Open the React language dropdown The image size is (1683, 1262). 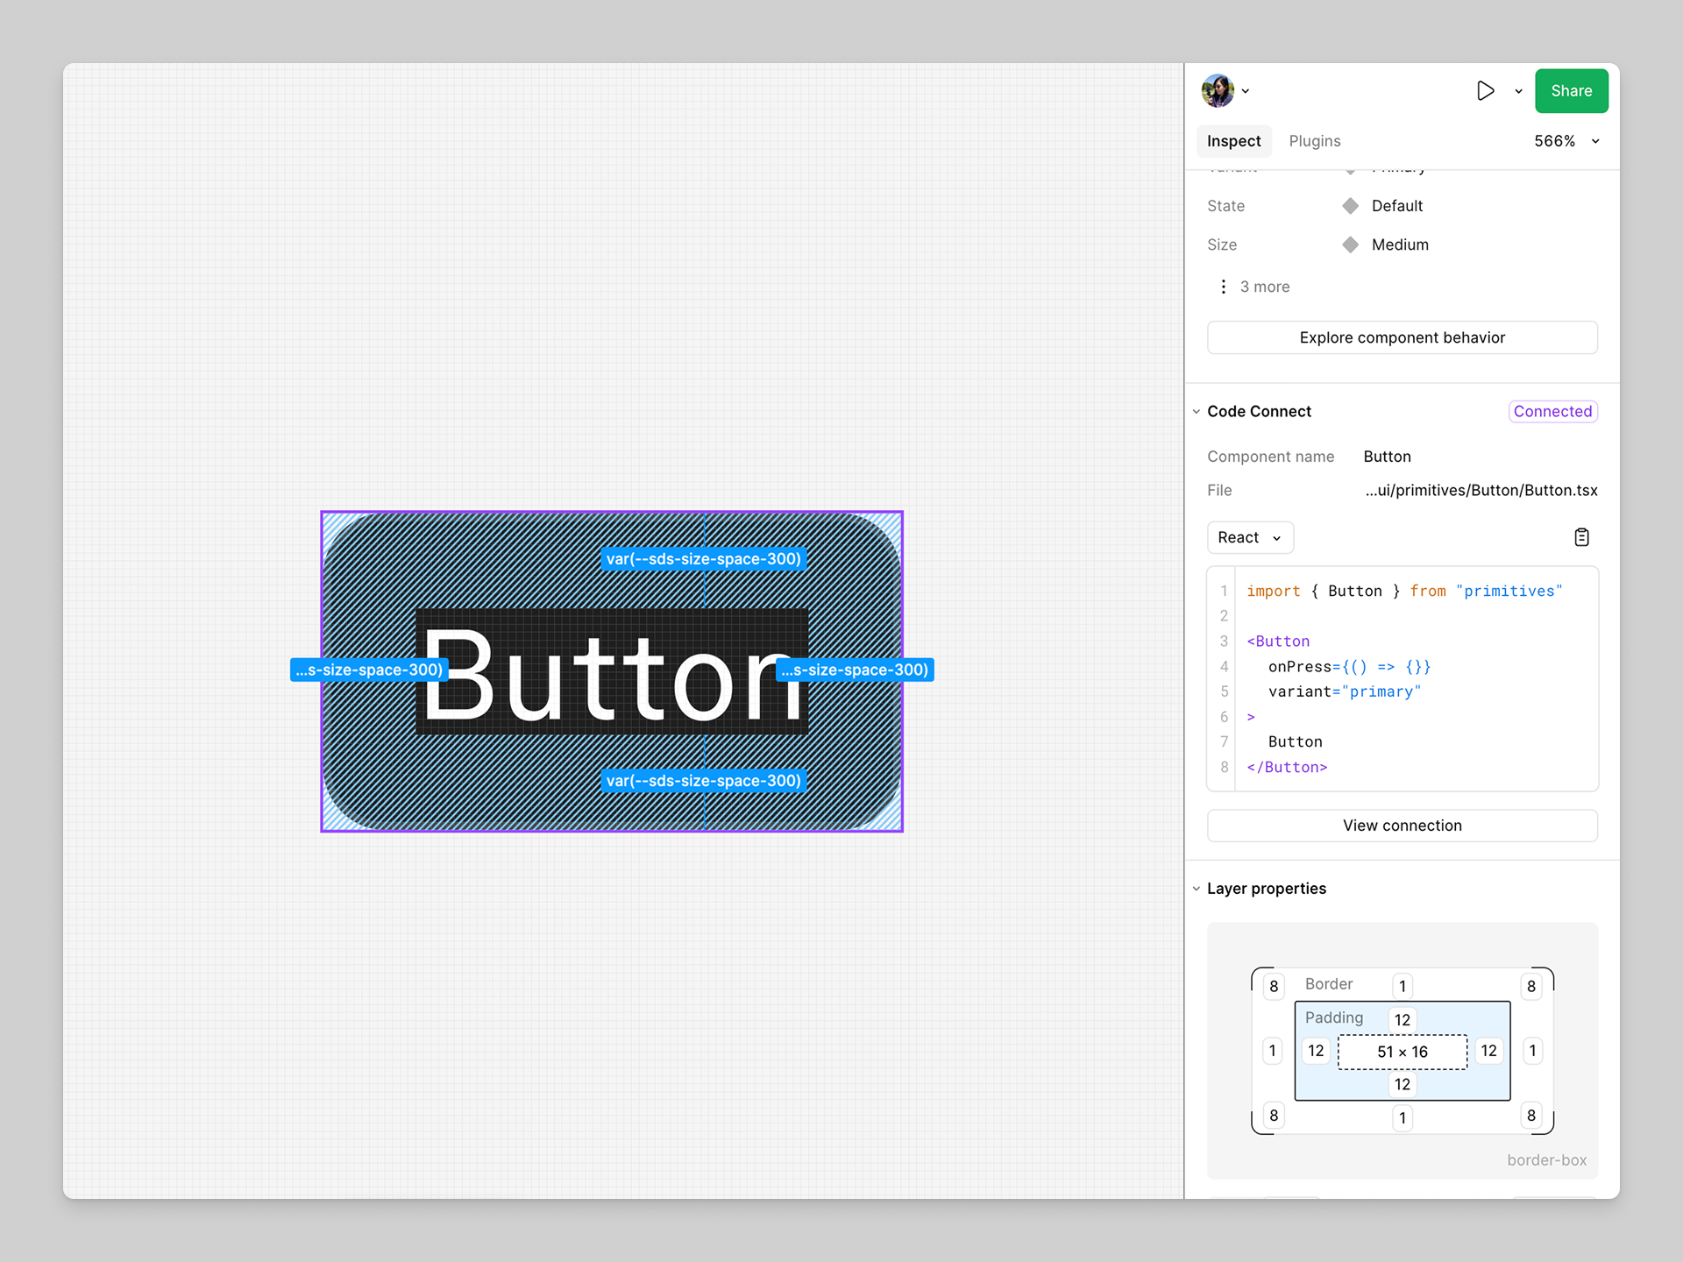point(1249,537)
